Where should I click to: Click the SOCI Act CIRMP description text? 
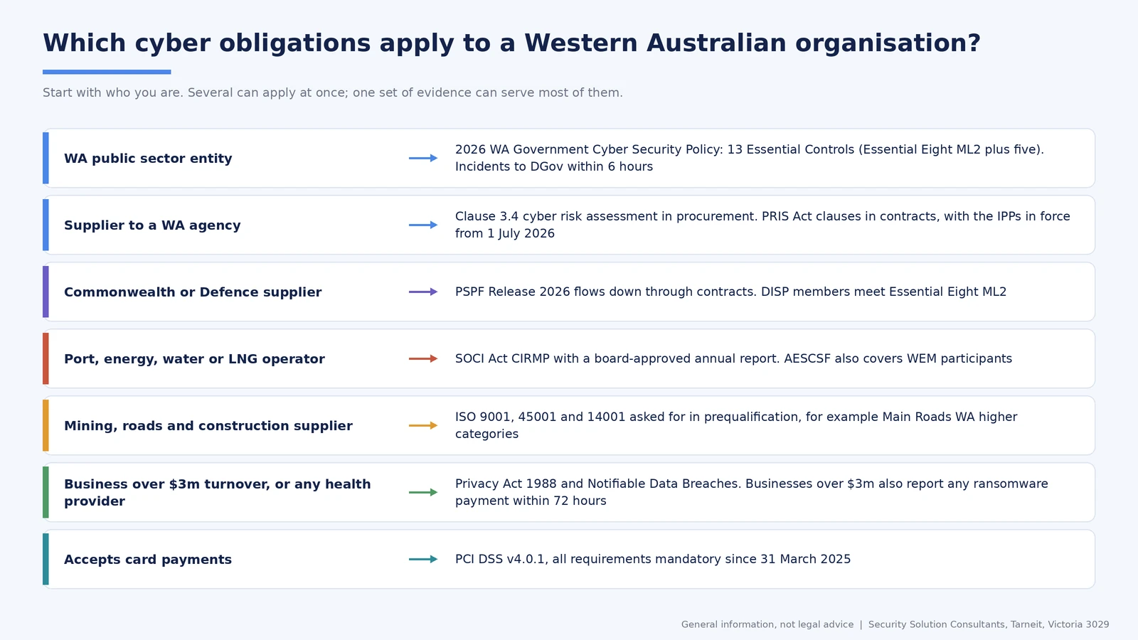tap(733, 358)
